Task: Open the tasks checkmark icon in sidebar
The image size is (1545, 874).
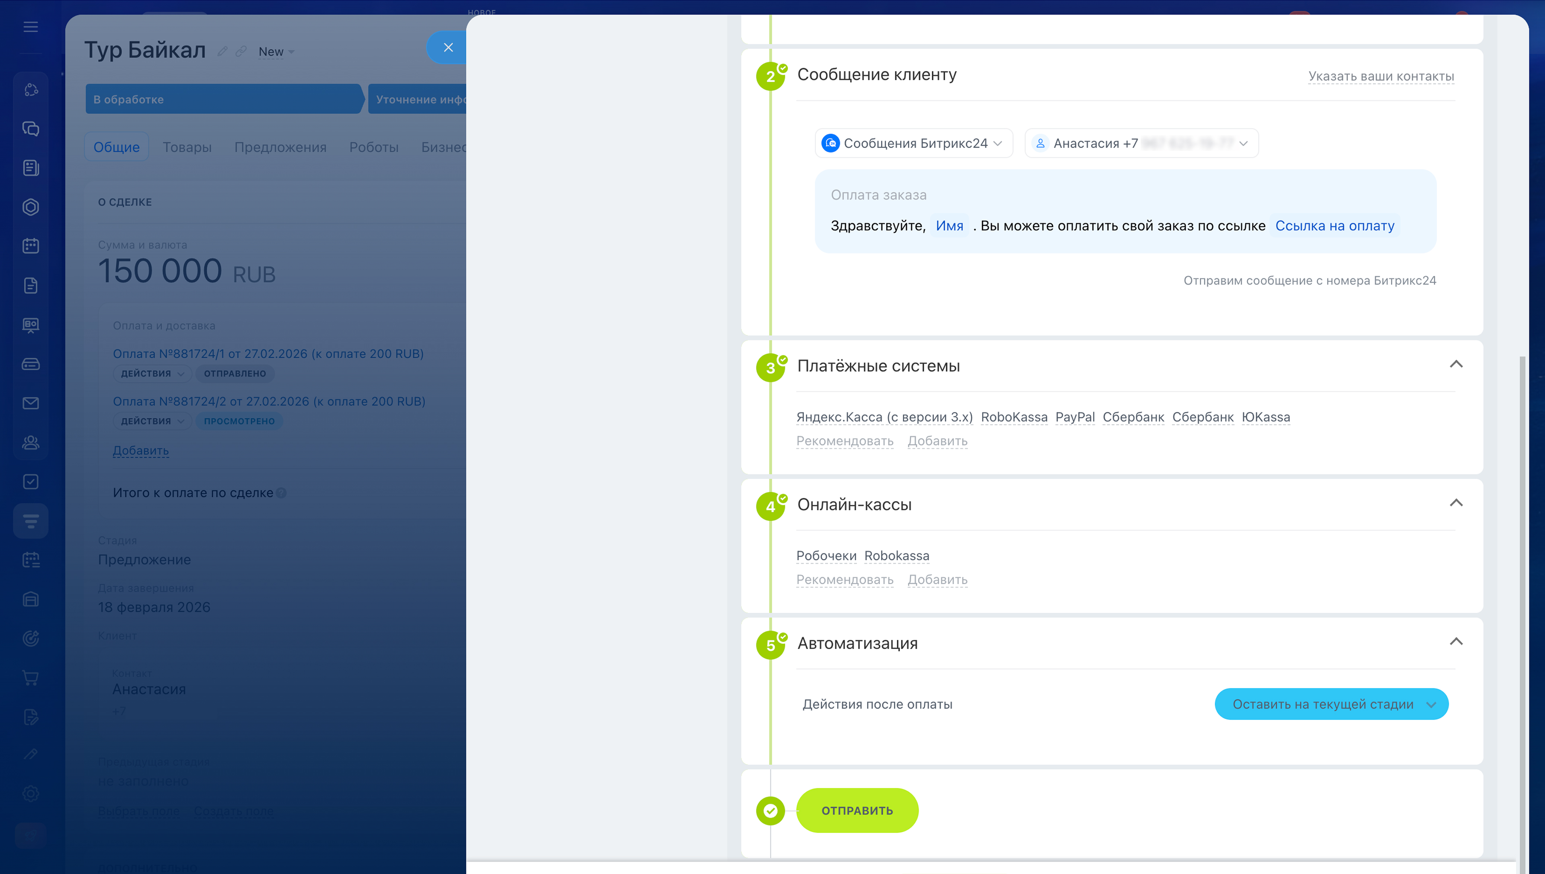Action: click(31, 482)
